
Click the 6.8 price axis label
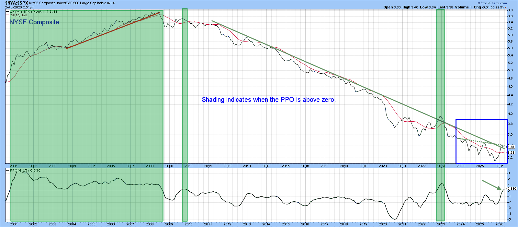[x=510, y=11]
